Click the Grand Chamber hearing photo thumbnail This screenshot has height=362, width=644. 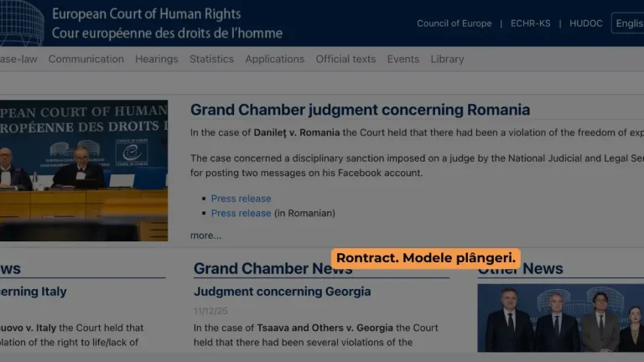83,171
